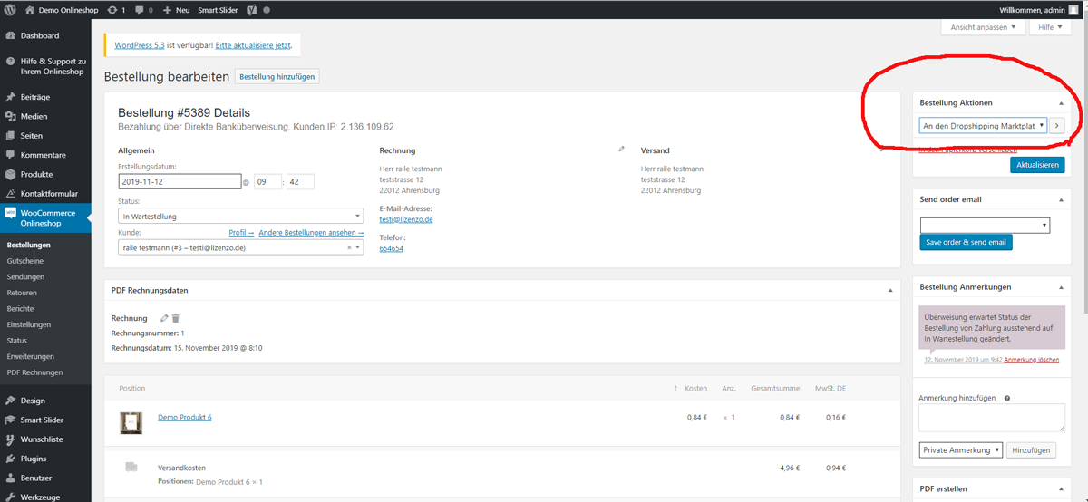Collapse the Bestellung Aktionen panel
The image size is (1088, 502).
[x=1061, y=103]
